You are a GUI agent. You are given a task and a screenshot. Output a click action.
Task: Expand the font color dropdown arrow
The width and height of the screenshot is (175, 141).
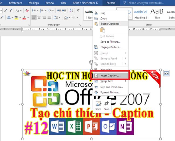click(28, 18)
